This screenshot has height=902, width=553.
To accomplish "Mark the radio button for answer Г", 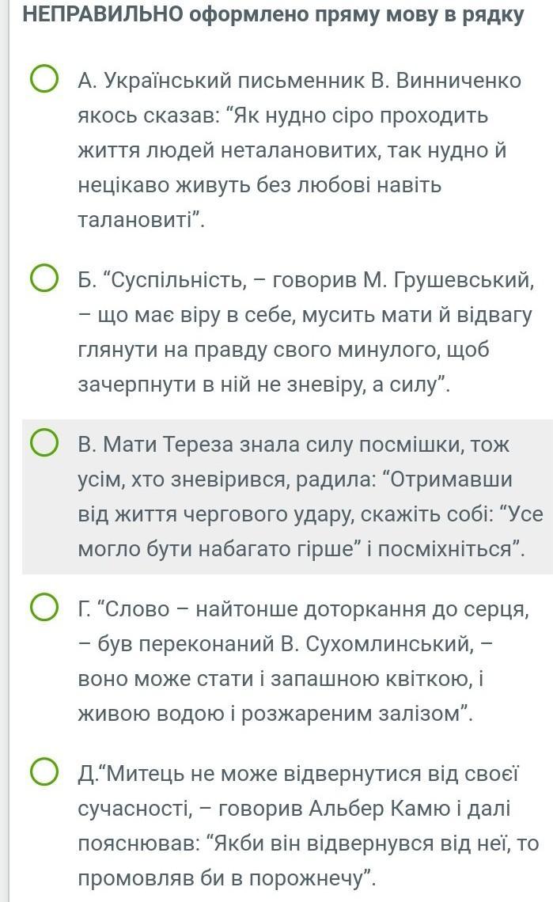I will [x=44, y=608].
